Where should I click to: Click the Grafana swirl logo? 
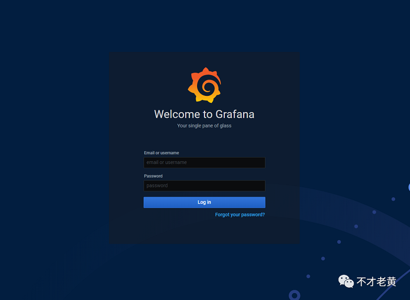click(205, 85)
